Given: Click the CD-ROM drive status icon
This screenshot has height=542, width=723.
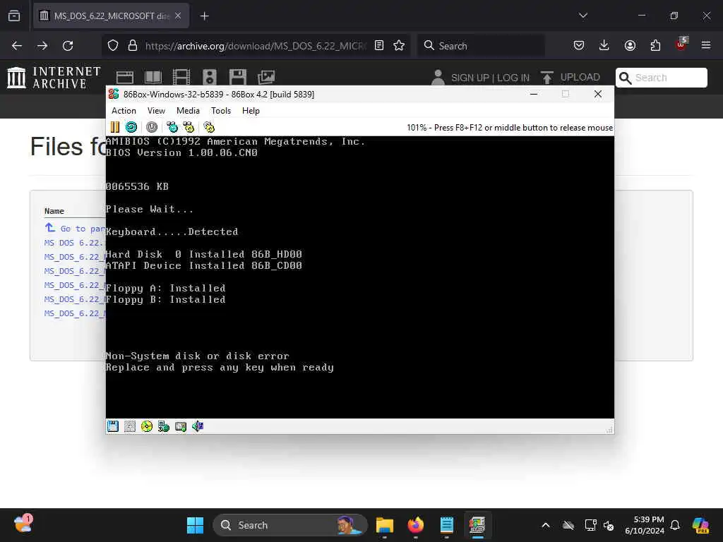Looking at the screenshot, I should coord(147,426).
